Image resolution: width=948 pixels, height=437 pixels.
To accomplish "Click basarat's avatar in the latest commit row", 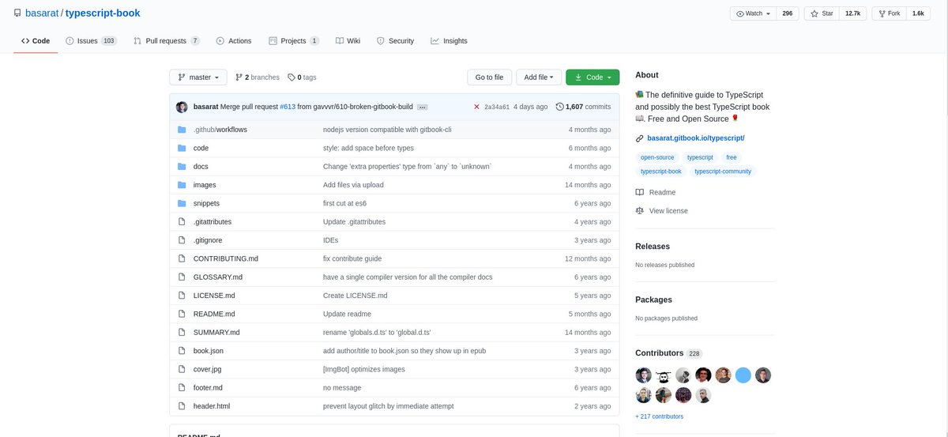I will pyautogui.click(x=182, y=107).
